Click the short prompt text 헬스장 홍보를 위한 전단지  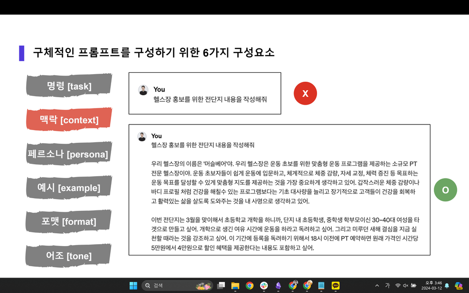[x=210, y=99]
